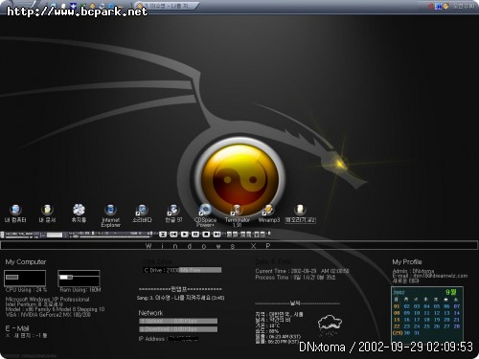Click the 9월 month label in calendar
The height and width of the screenshot is (359, 479).
pyautogui.click(x=451, y=292)
